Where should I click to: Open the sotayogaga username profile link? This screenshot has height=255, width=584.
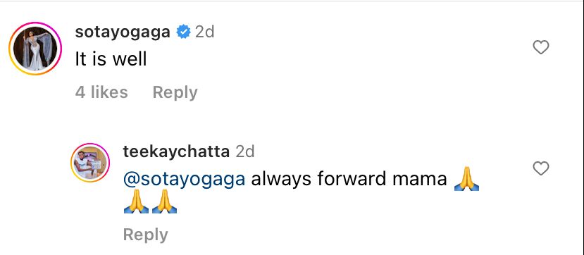click(123, 32)
